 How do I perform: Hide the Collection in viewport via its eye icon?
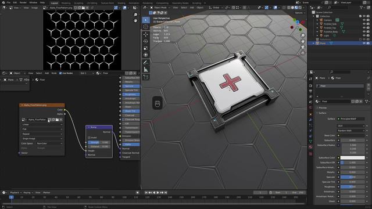(364, 16)
